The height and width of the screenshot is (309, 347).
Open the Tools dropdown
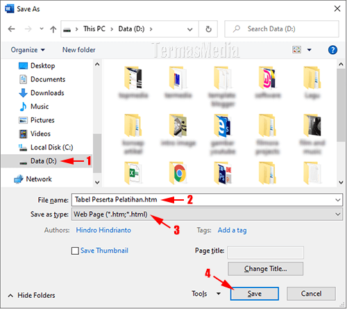coord(206,294)
